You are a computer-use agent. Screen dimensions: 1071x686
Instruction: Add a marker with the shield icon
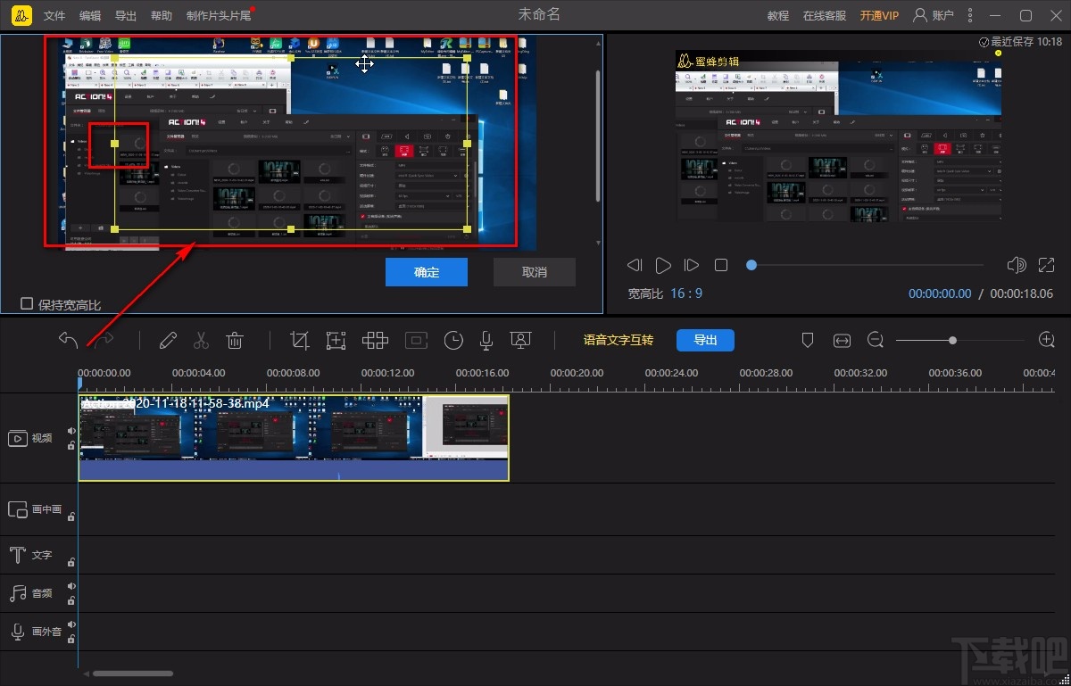coord(807,340)
